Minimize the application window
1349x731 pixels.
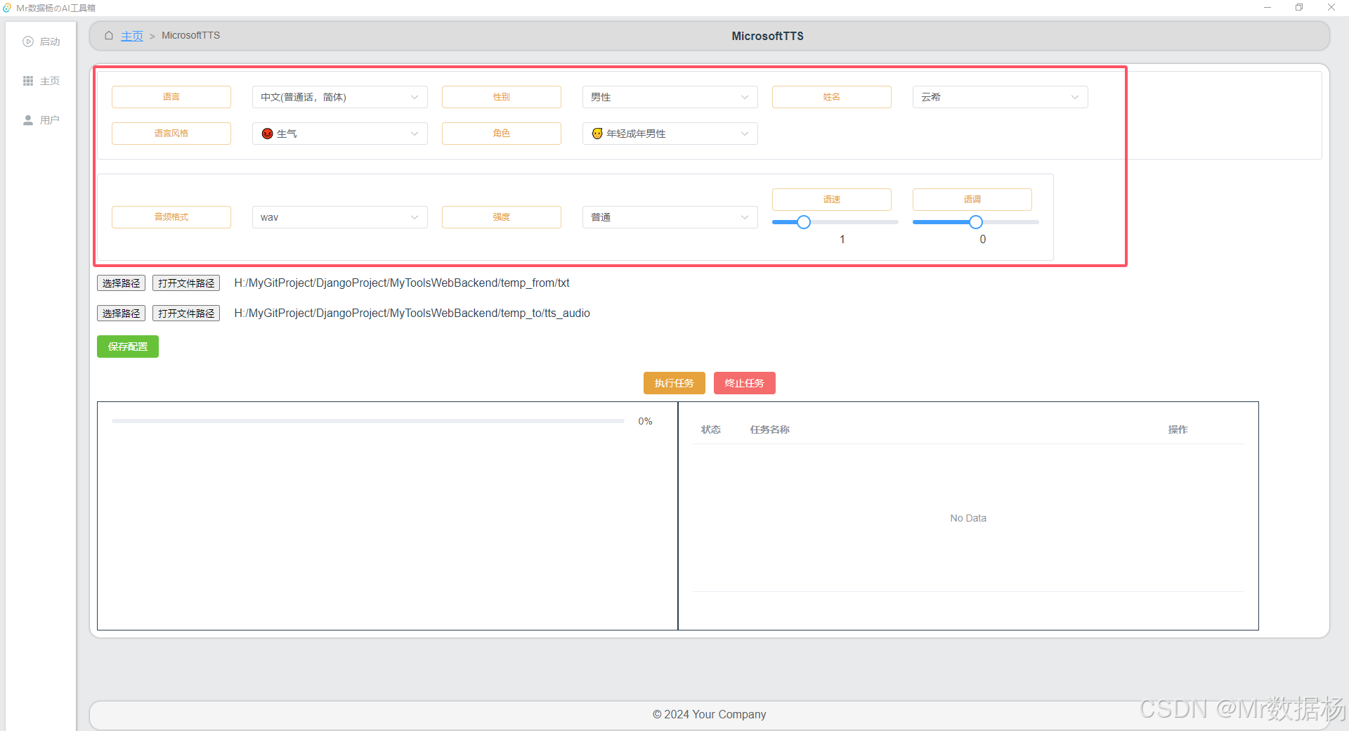[x=1267, y=8]
